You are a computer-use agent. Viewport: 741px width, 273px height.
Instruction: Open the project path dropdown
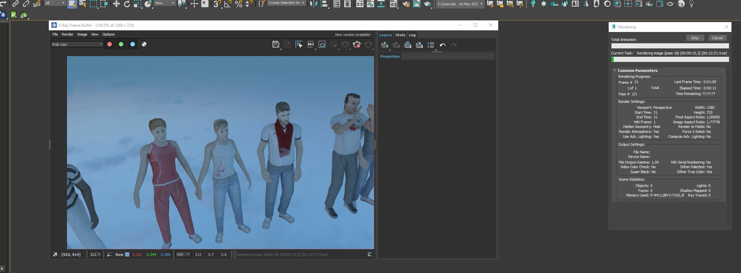460,4
